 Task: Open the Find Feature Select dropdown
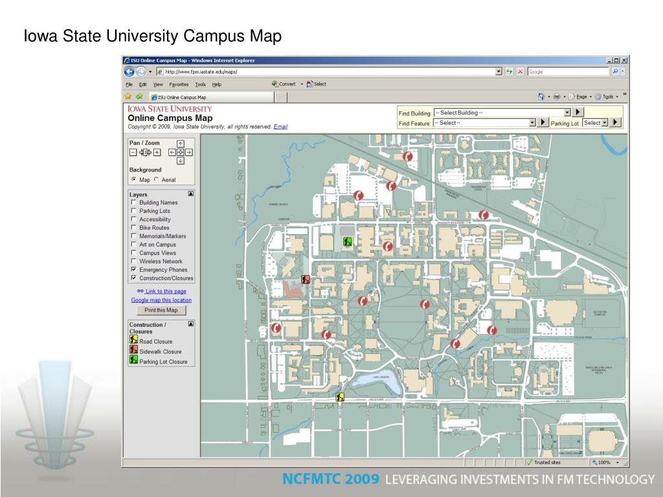click(x=484, y=122)
